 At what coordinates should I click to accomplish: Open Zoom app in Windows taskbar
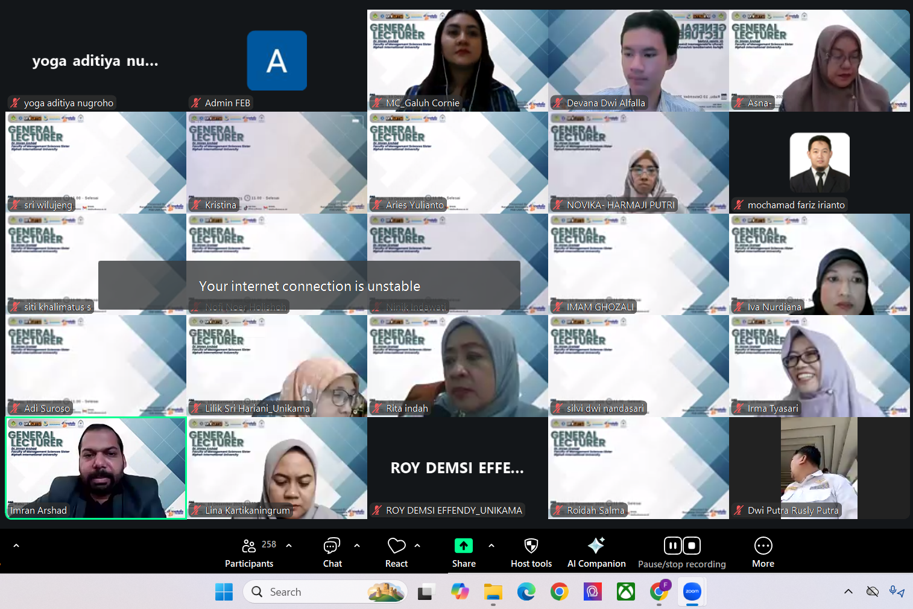tap(692, 592)
